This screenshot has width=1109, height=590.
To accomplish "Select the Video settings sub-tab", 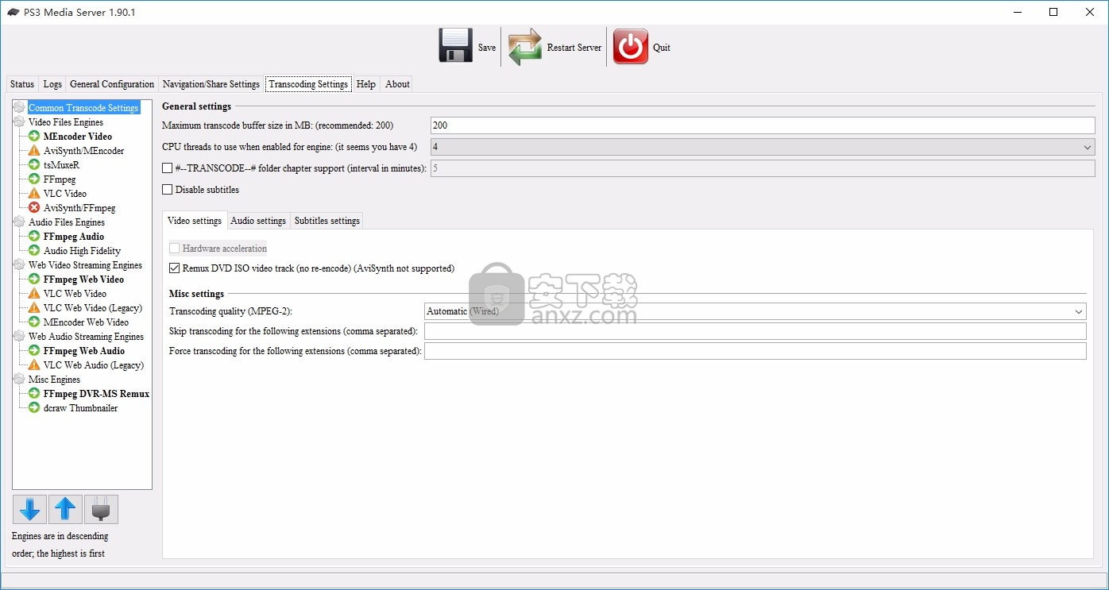I will (x=195, y=221).
